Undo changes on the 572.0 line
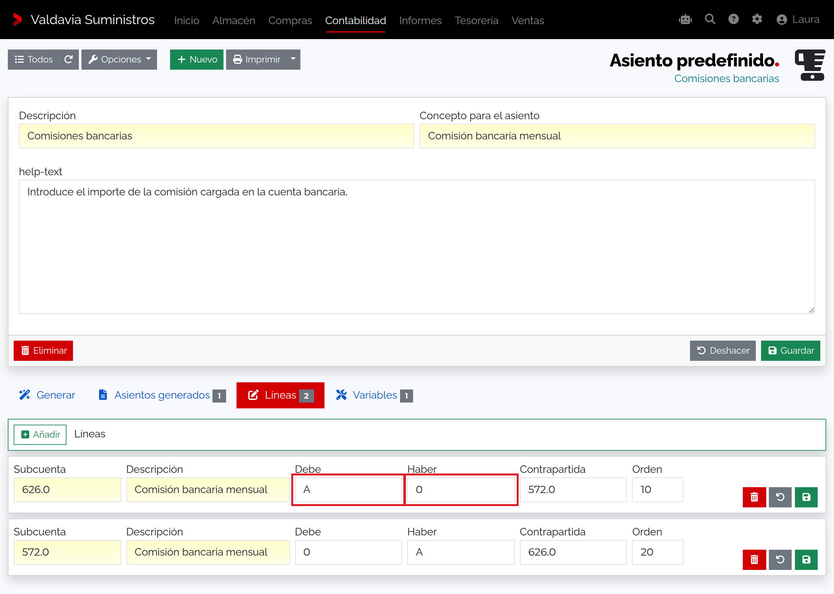834x594 pixels. pyautogui.click(x=780, y=559)
